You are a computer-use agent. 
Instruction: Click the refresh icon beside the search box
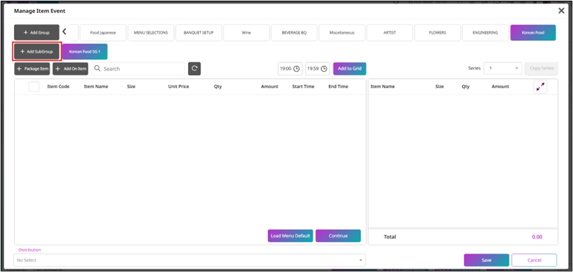(x=194, y=69)
